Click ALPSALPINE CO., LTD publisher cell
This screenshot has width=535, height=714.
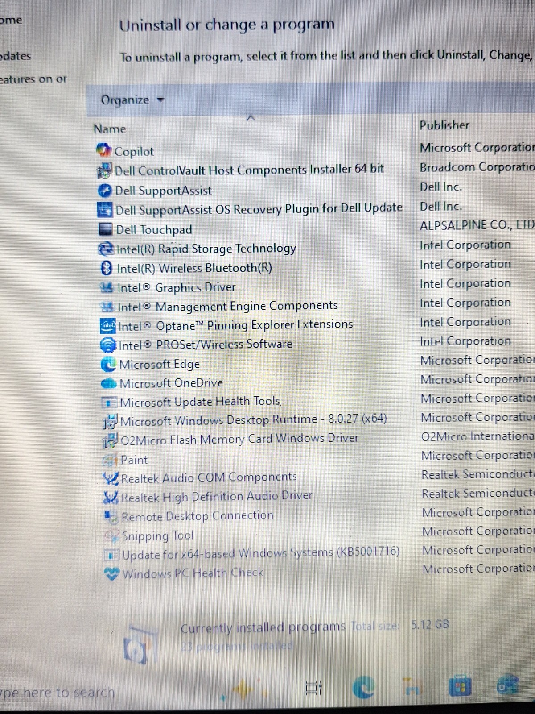[477, 225]
